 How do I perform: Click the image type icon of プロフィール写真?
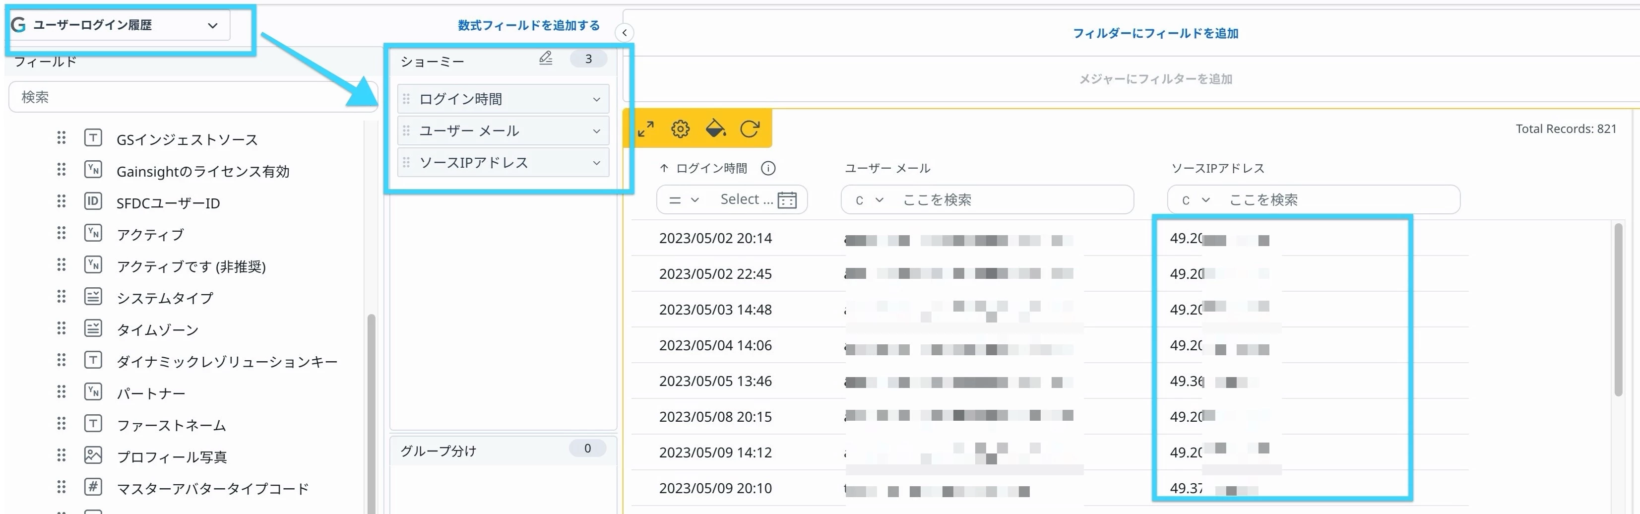[x=93, y=455]
